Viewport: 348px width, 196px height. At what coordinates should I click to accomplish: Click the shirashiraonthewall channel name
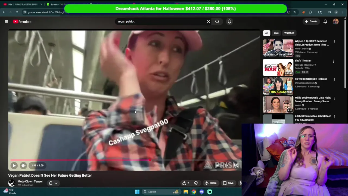click(x=304, y=83)
